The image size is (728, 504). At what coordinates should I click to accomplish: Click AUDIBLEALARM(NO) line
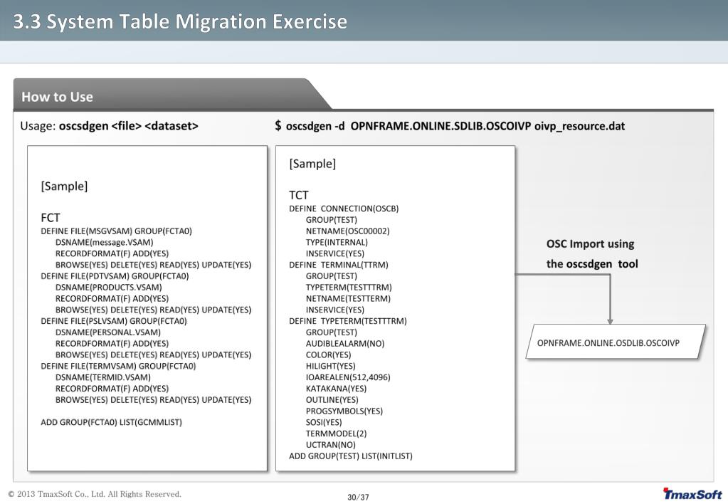coord(345,343)
